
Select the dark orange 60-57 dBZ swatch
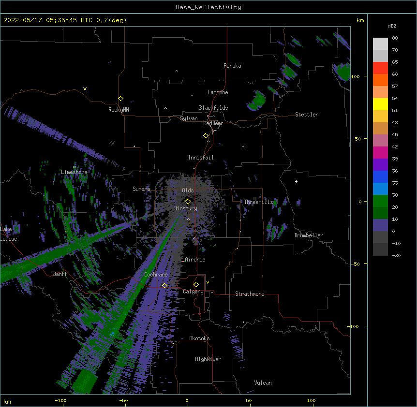[x=380, y=80]
